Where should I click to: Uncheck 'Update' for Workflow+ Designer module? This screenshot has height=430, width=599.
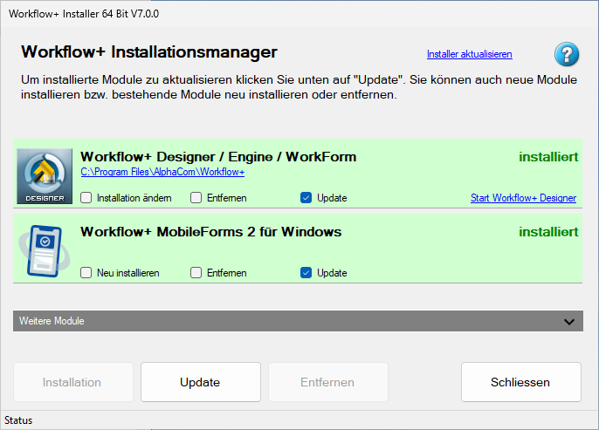click(306, 198)
